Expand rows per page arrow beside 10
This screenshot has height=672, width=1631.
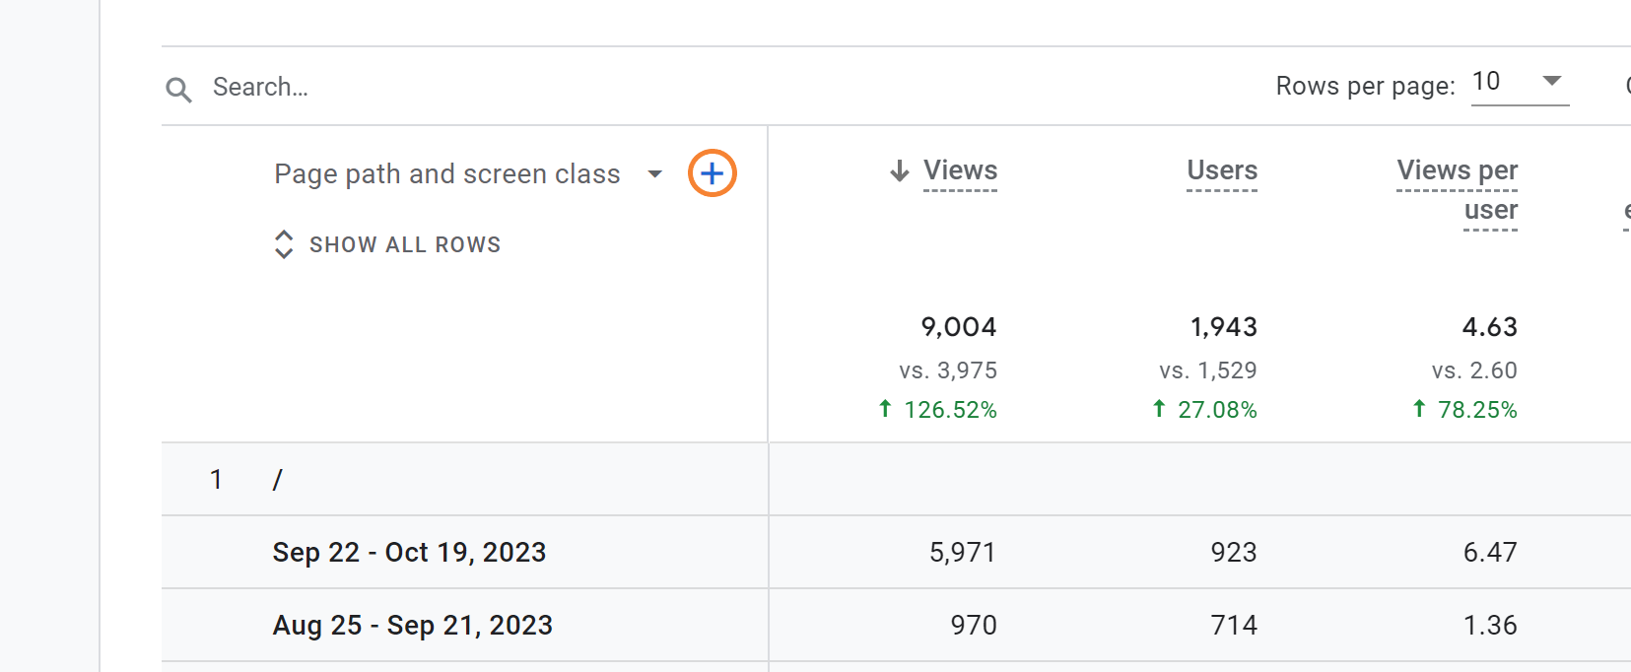(x=1552, y=81)
